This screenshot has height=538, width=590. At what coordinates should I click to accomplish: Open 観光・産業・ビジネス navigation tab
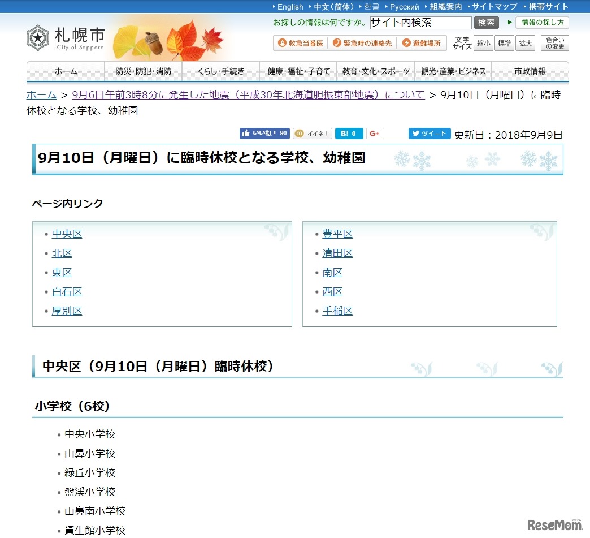pyautogui.click(x=453, y=71)
